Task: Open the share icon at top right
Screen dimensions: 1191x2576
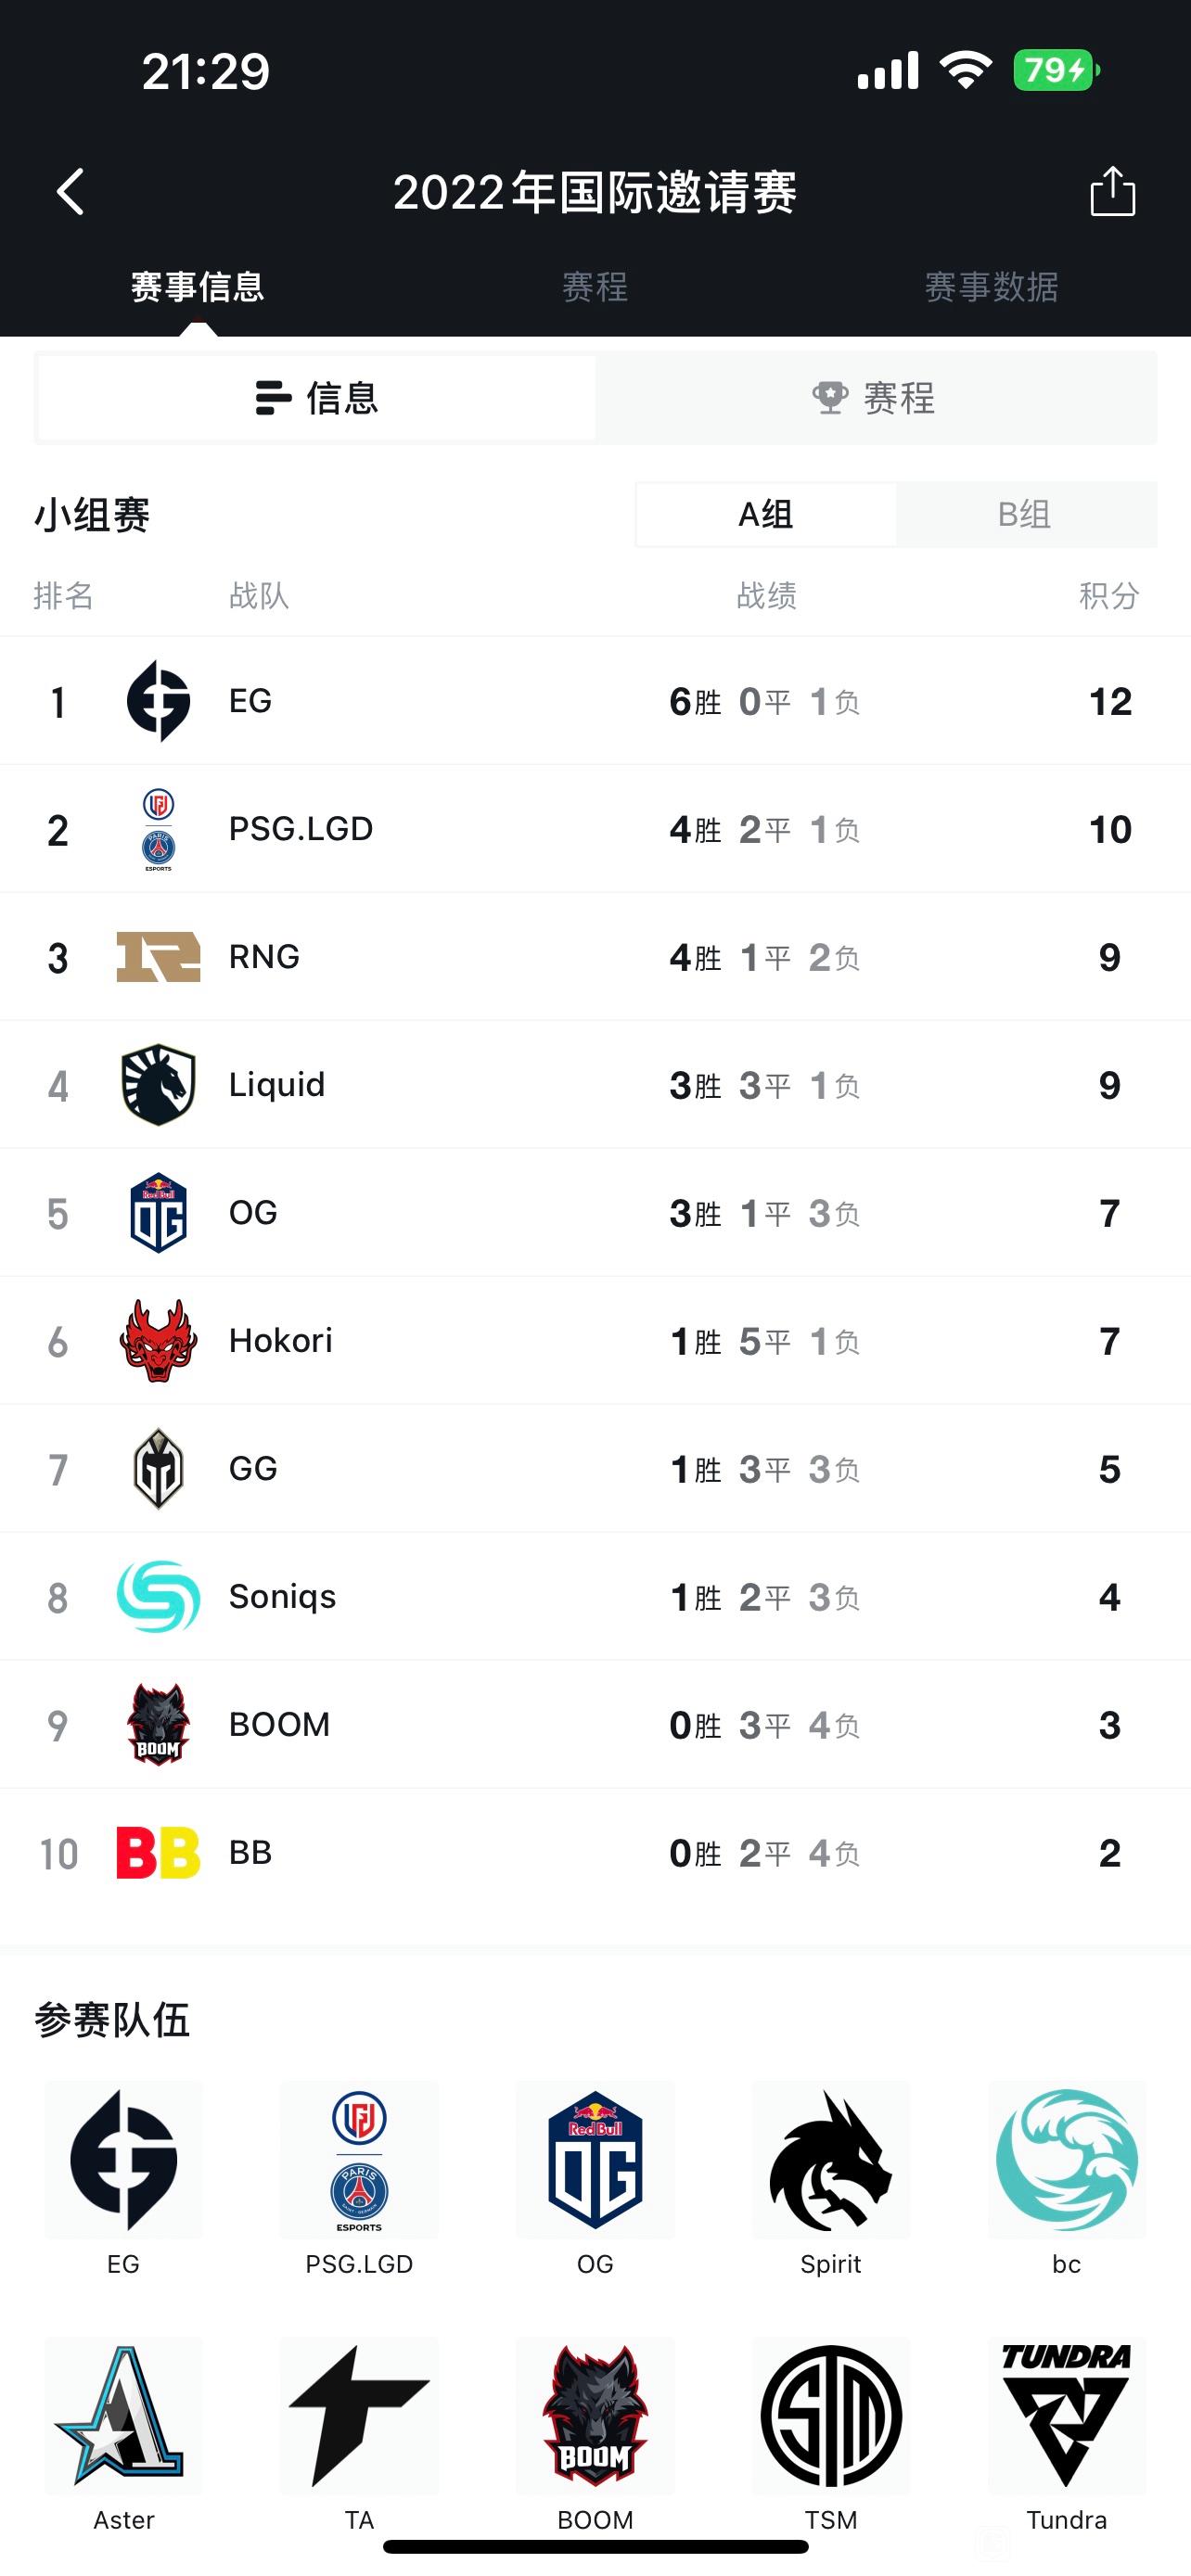Action: pyautogui.click(x=1112, y=191)
